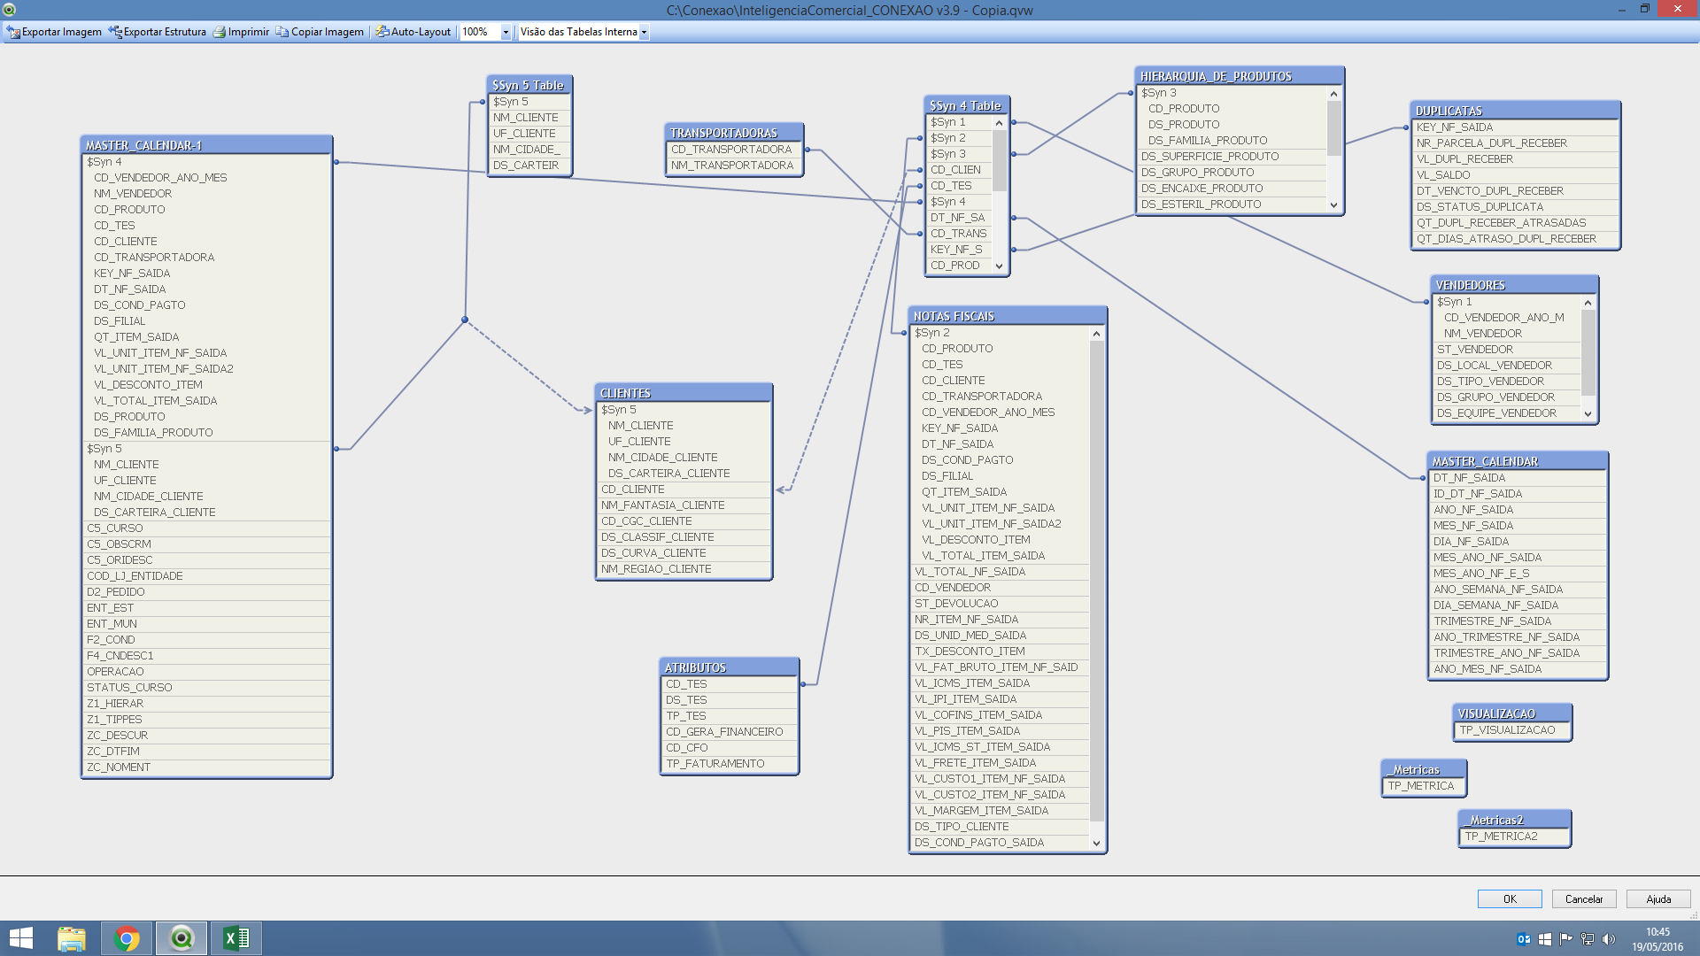Select the NOTAS FISCAIS table header

click(x=1008, y=316)
